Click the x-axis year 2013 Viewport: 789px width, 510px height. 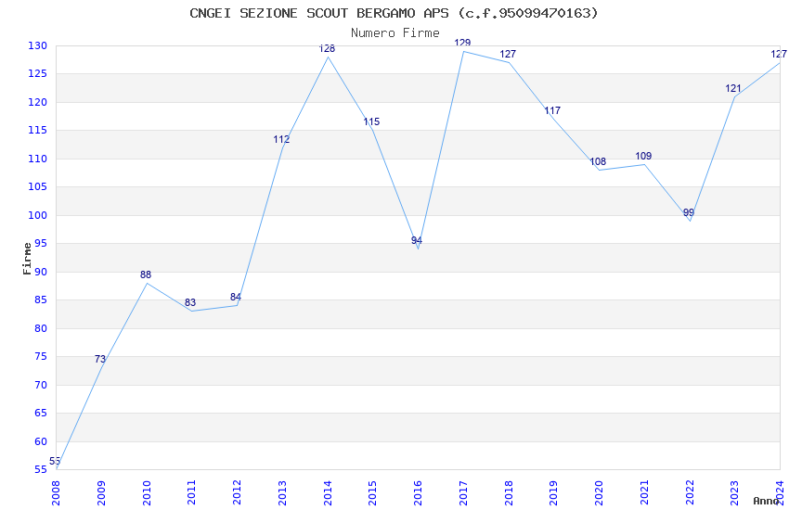[x=282, y=493]
